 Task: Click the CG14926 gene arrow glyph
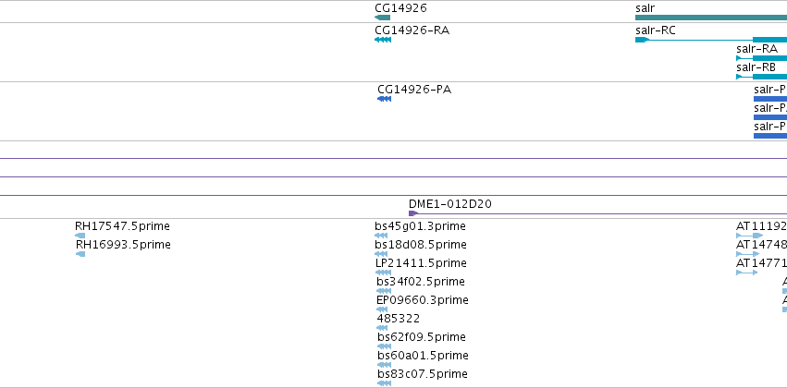(382, 18)
